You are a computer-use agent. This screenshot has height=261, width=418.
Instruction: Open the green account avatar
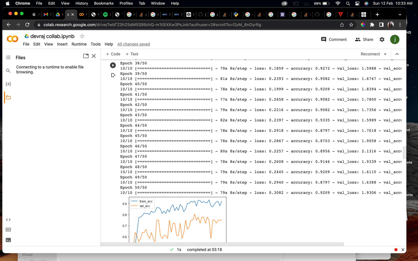pyautogui.click(x=395, y=39)
